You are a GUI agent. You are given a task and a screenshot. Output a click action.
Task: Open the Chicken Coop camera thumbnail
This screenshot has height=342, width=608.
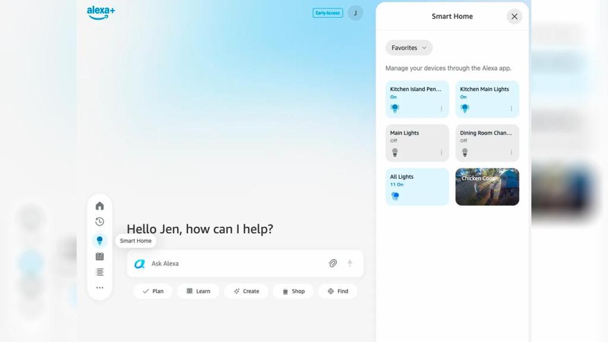(487, 186)
